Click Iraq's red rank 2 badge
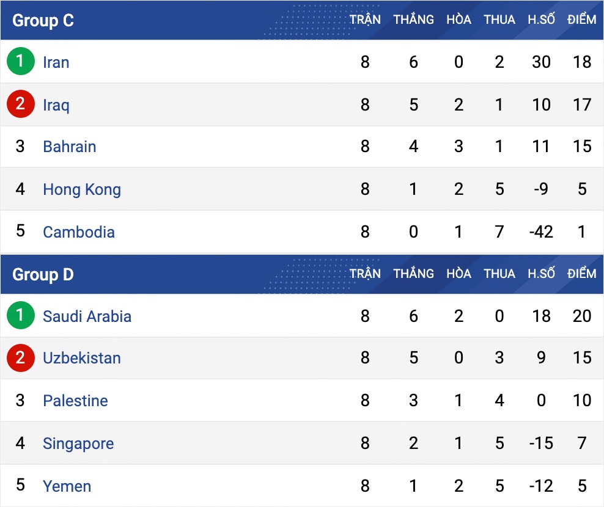 click(21, 104)
